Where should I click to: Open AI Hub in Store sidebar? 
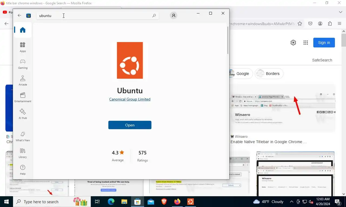23,114
